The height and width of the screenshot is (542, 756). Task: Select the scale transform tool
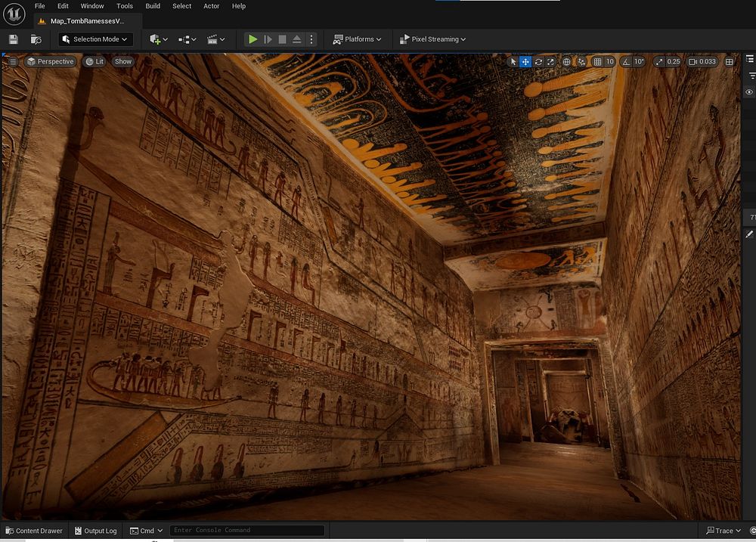tap(550, 62)
